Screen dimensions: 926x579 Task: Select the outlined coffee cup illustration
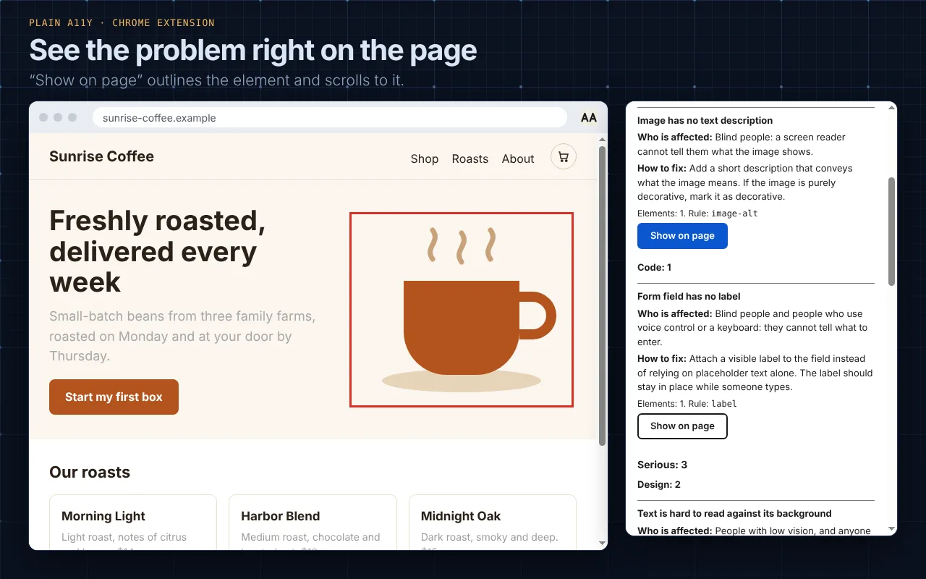[462, 310]
